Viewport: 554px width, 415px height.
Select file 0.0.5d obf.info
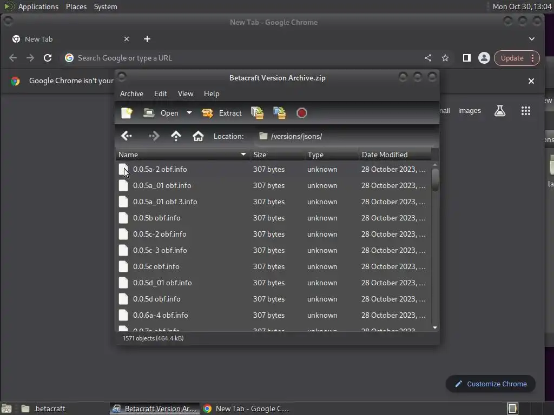pyautogui.click(x=273, y=299)
